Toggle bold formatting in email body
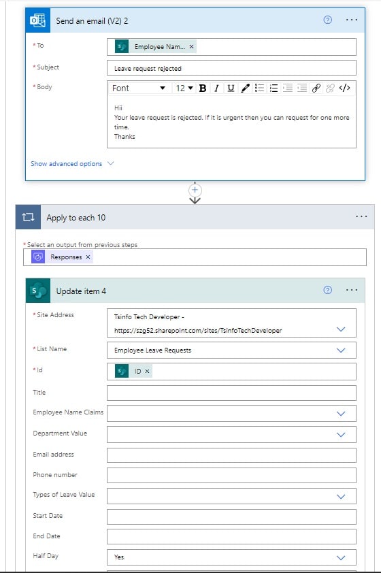381x573 pixels. point(203,88)
